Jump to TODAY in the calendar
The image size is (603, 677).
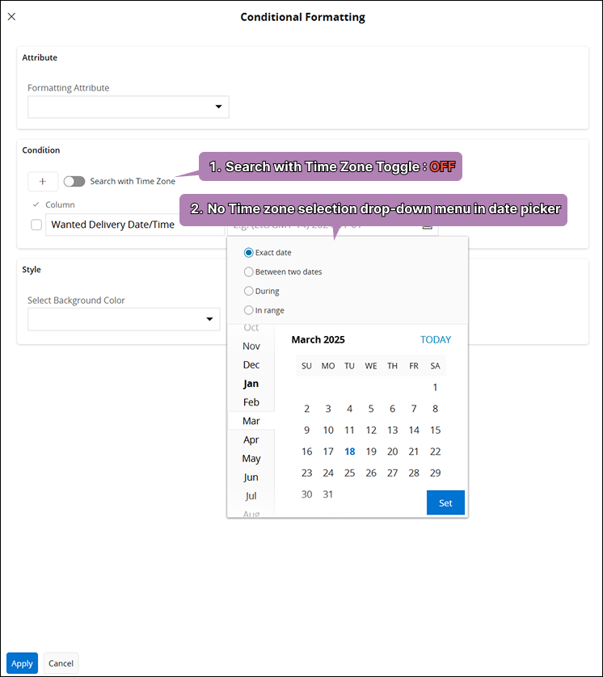coord(436,340)
